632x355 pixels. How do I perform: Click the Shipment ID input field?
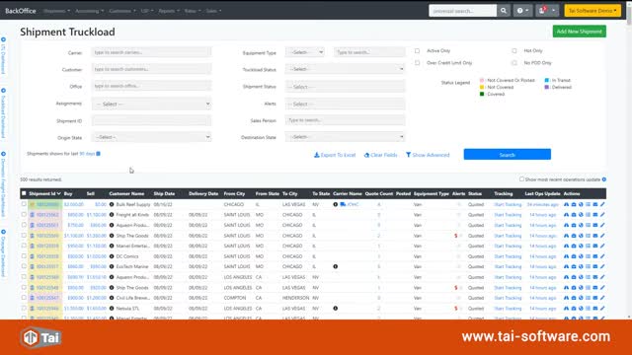tap(151, 120)
